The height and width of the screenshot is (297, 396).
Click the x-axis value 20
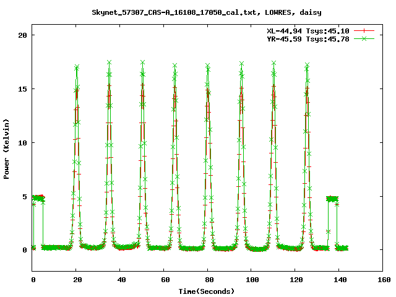tap(77, 280)
